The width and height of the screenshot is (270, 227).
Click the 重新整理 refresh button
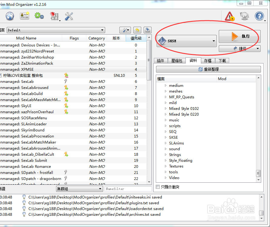pos(208,69)
